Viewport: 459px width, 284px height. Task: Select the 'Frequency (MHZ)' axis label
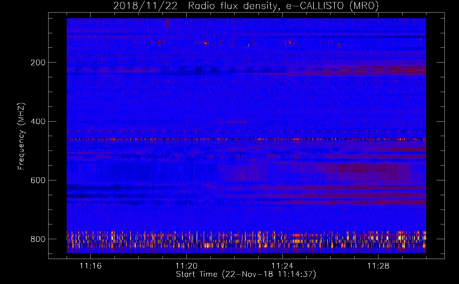pos(21,136)
